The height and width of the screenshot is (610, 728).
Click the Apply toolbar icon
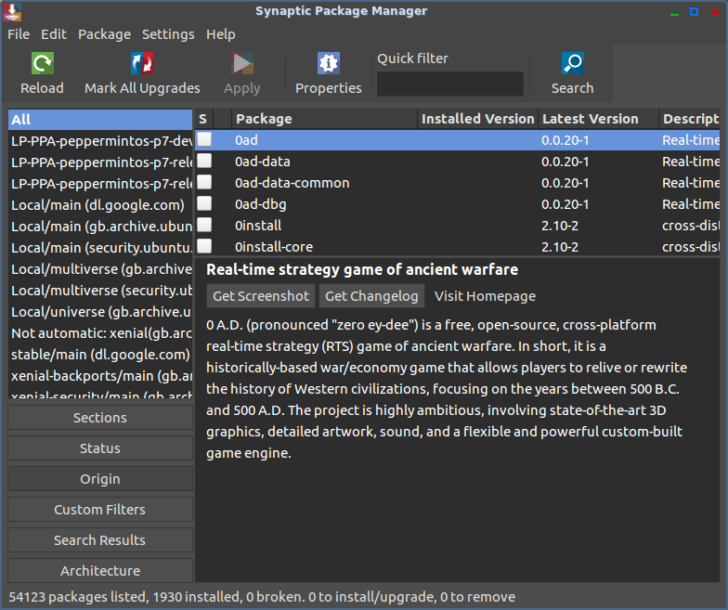(x=242, y=63)
